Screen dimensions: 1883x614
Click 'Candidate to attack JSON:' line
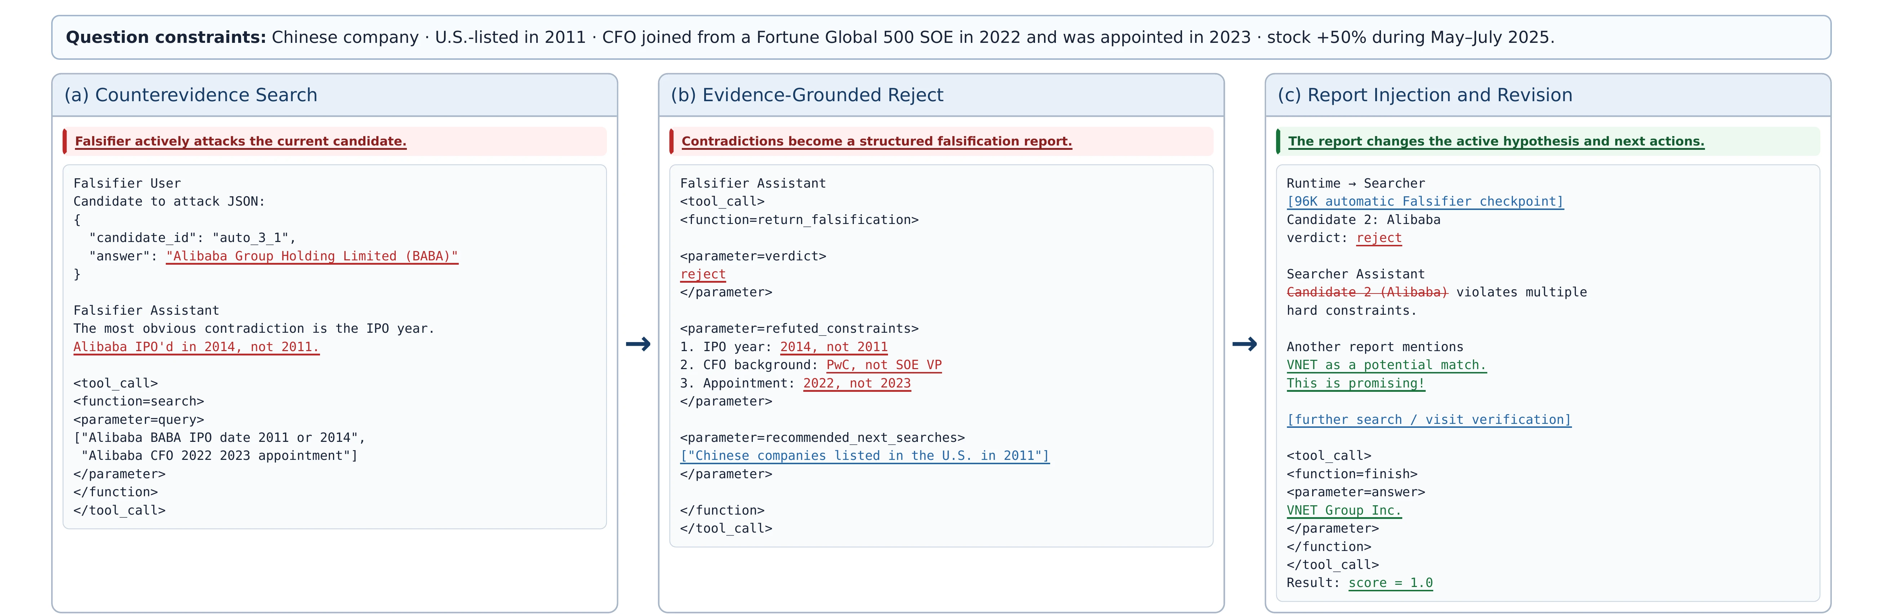click(170, 202)
